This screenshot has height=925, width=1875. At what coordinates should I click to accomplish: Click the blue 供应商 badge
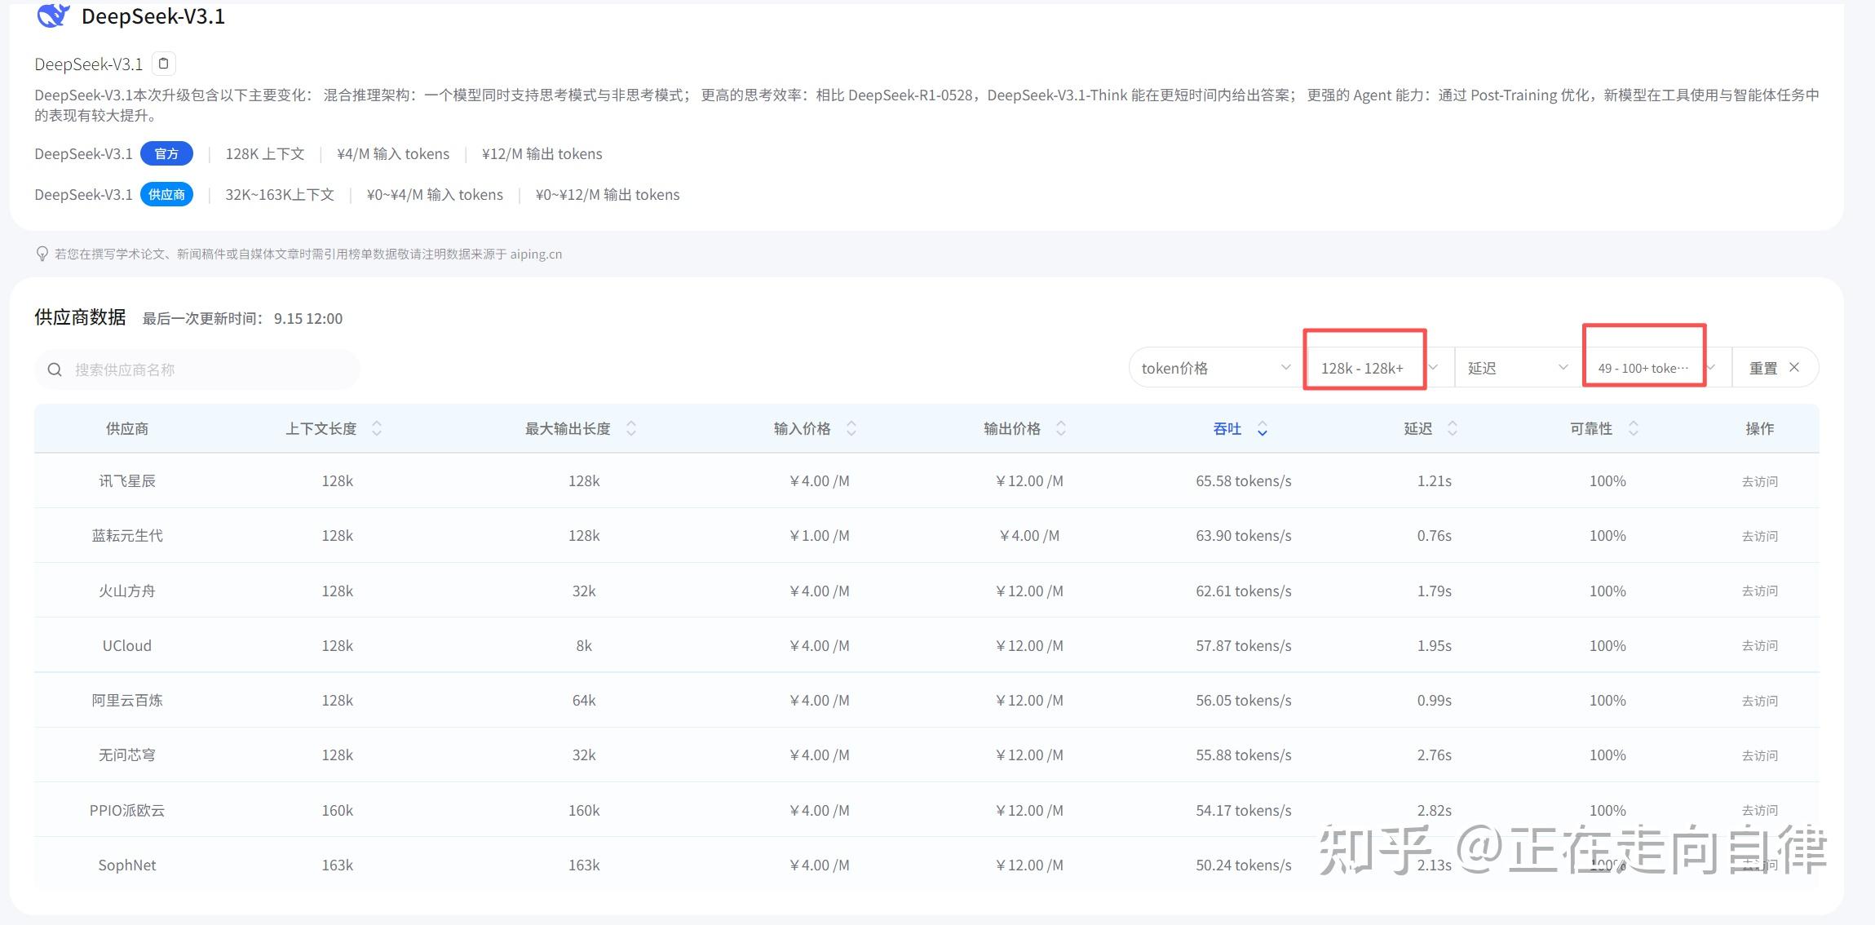(166, 194)
